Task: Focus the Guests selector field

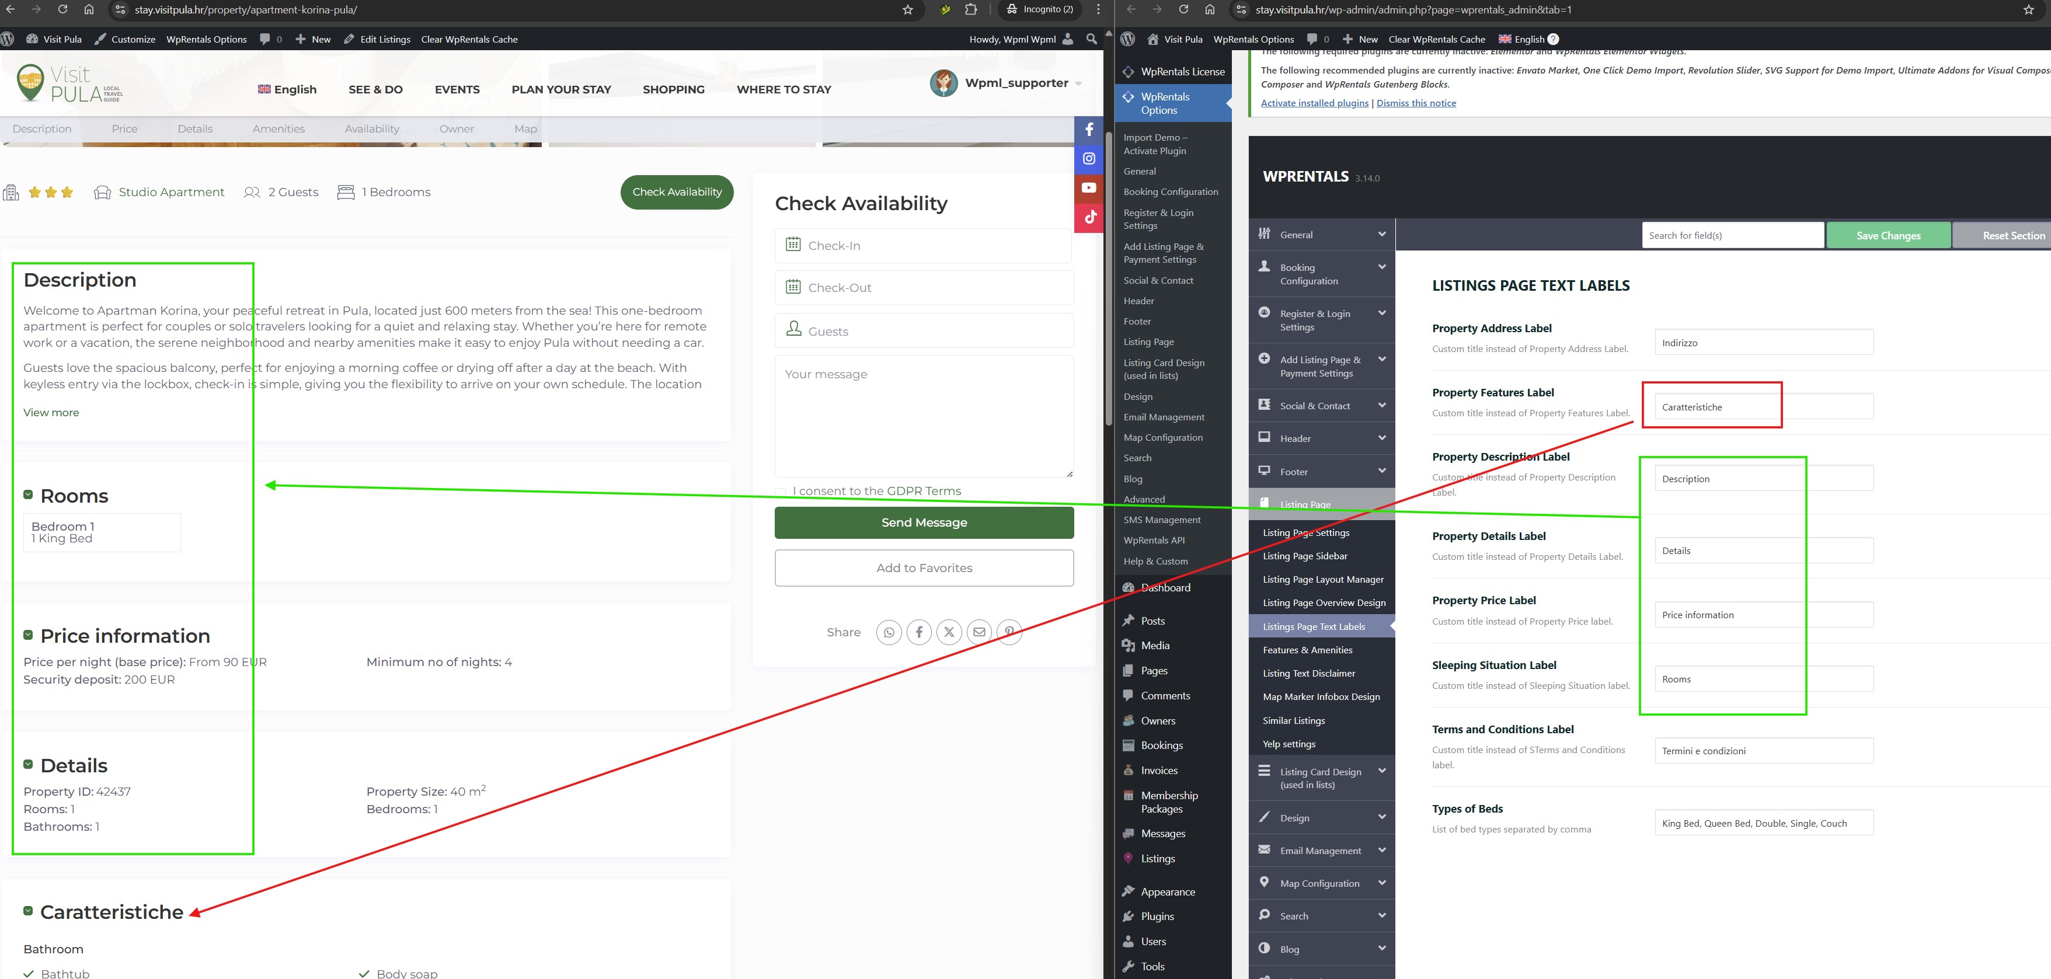Action: [x=924, y=330]
